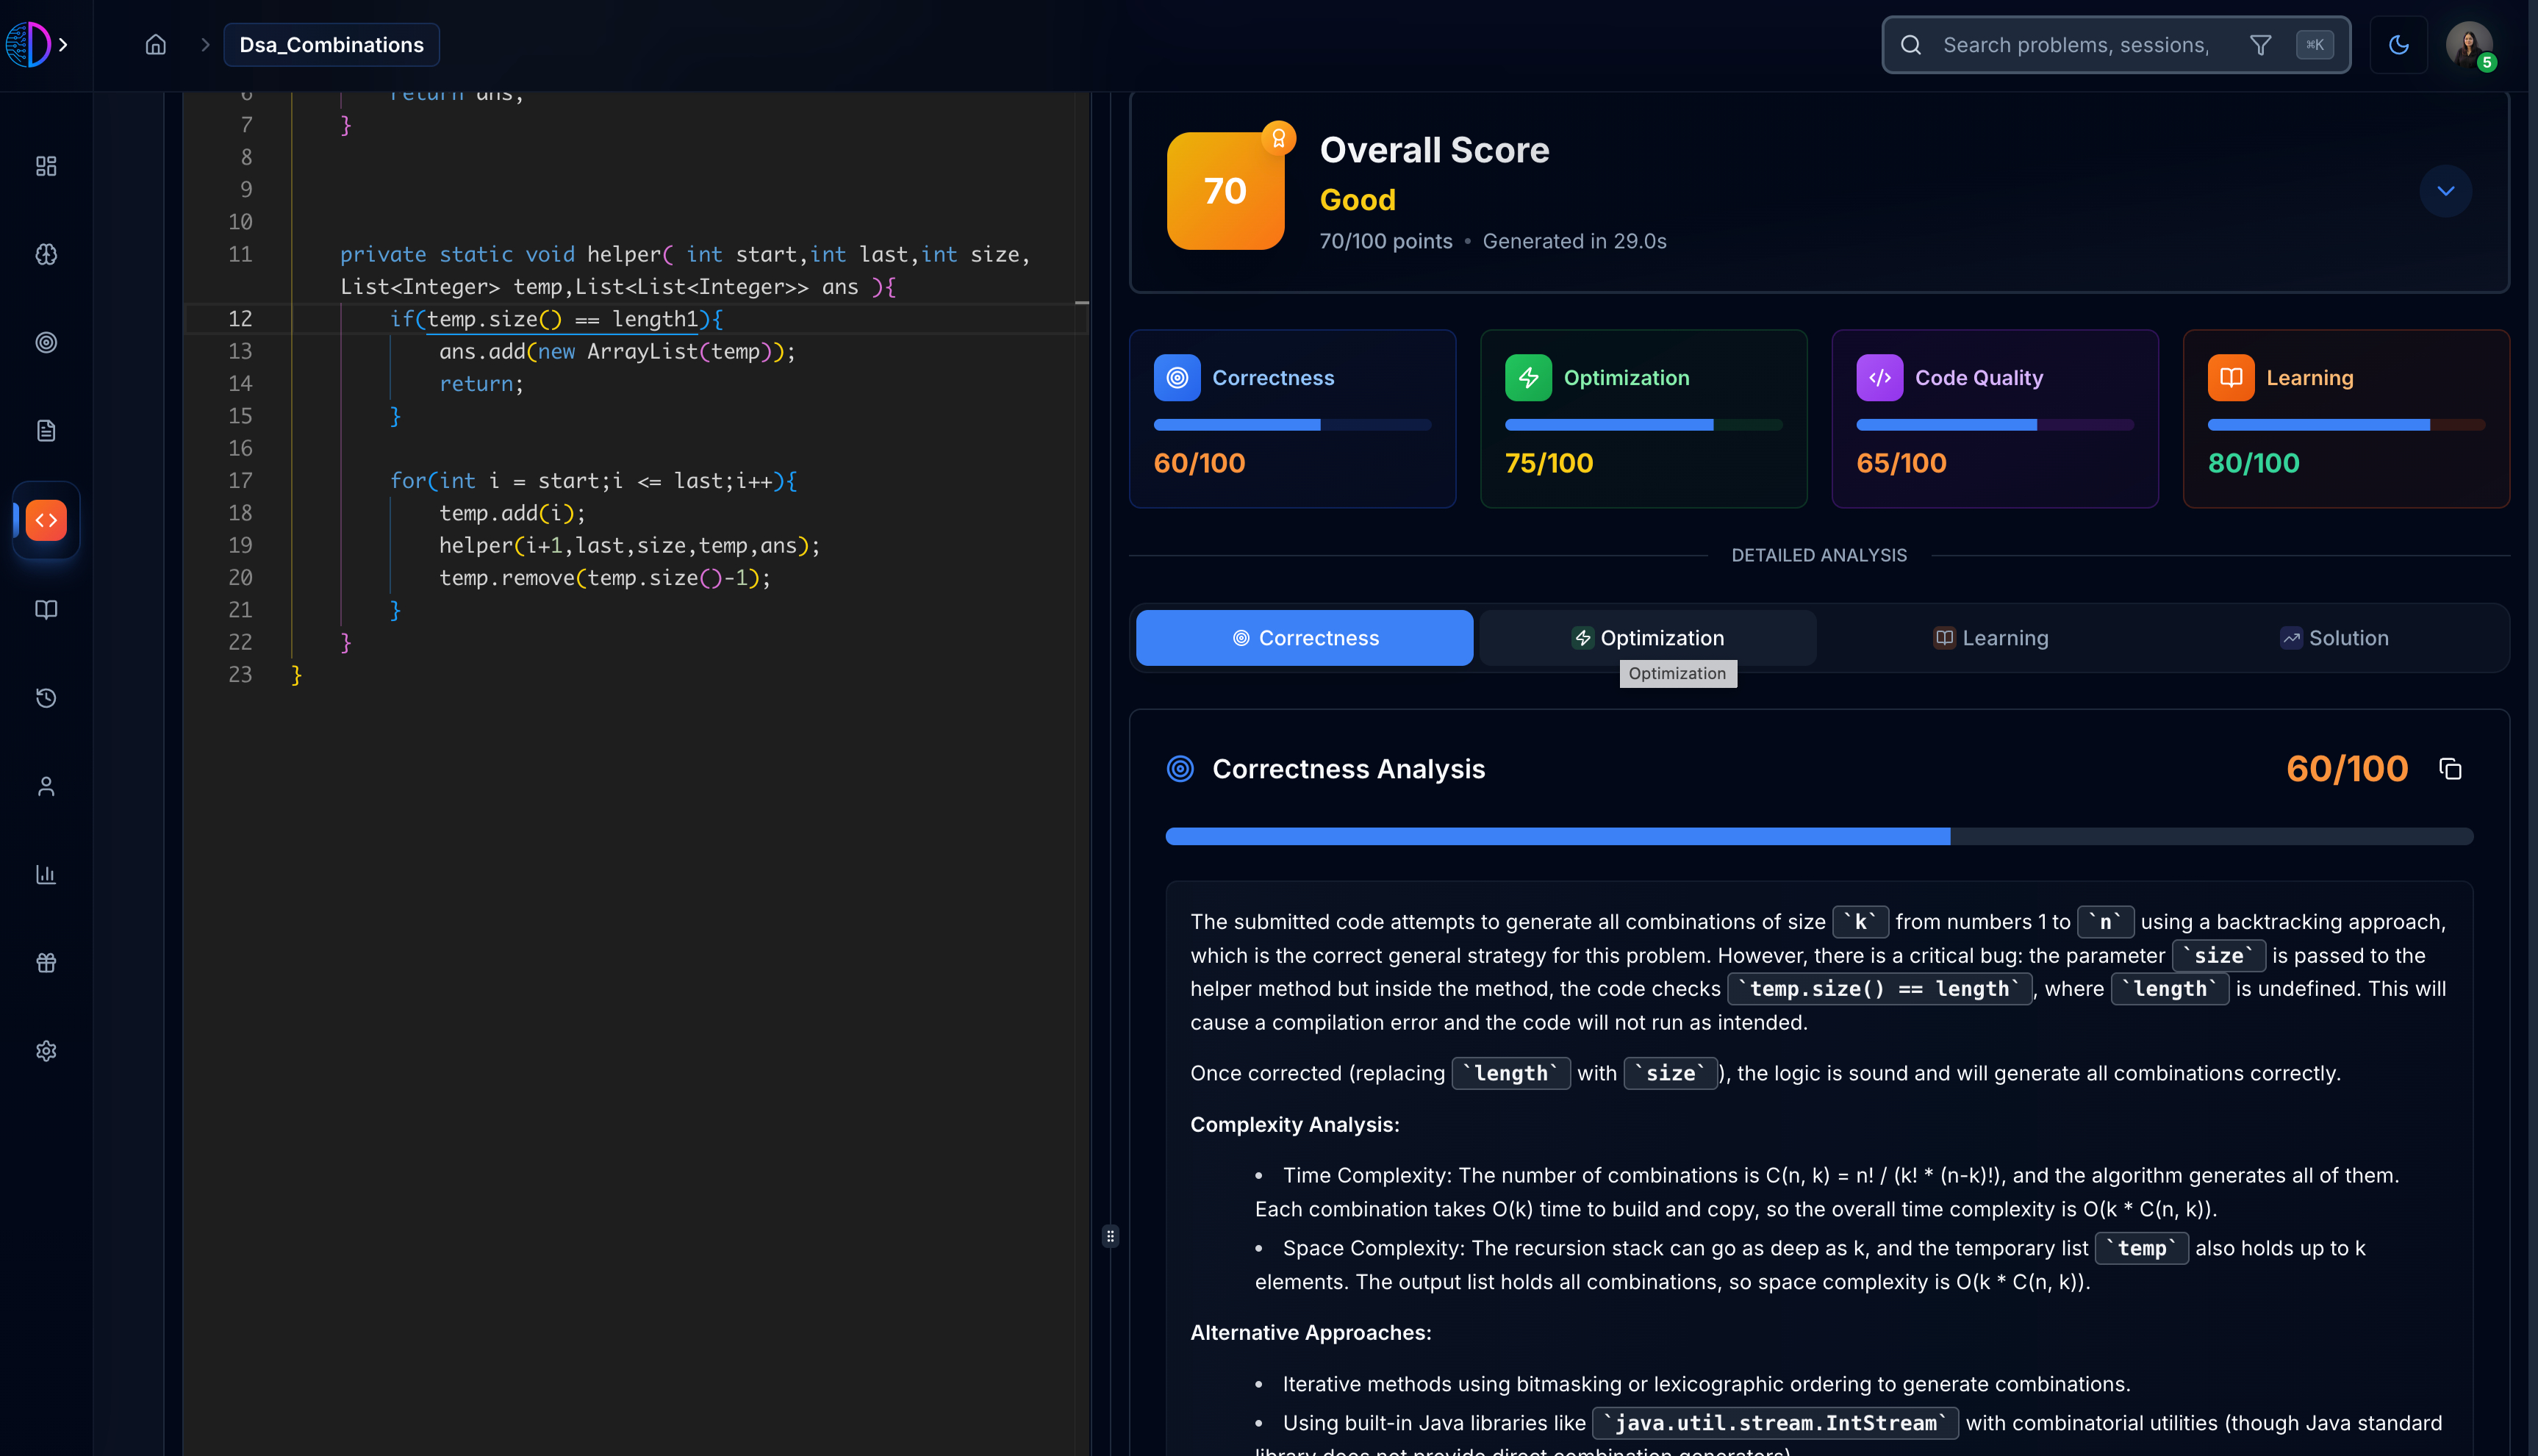
Task: Click the home icon in breadcrumb
Action: pos(155,45)
